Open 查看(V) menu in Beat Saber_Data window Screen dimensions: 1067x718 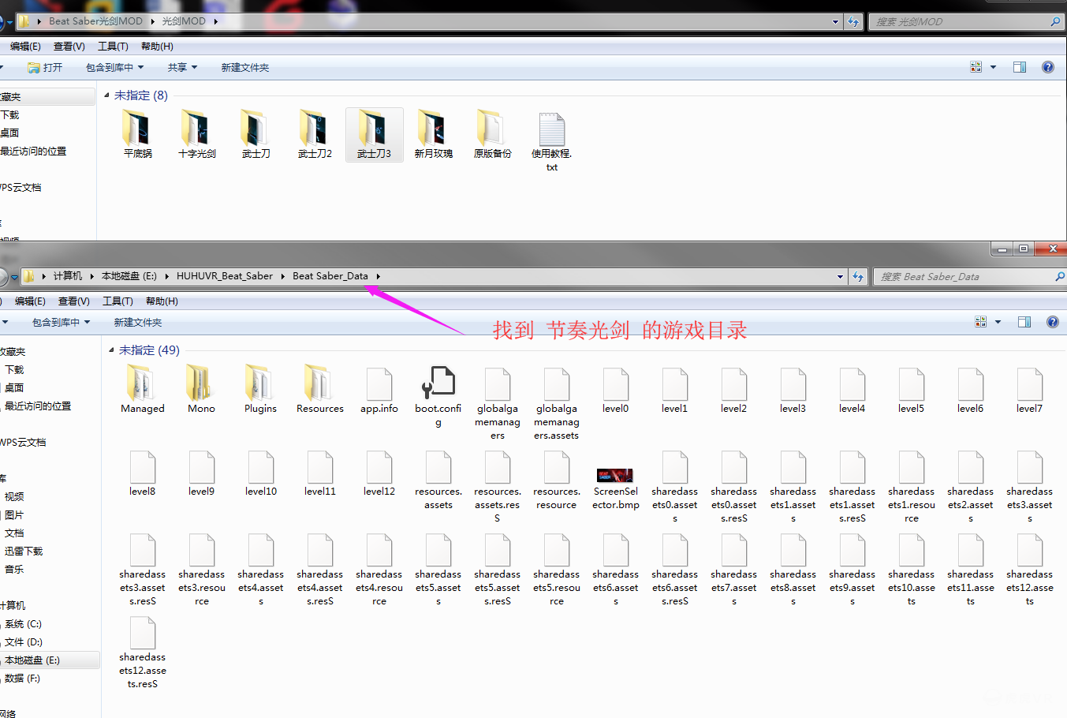(x=73, y=301)
